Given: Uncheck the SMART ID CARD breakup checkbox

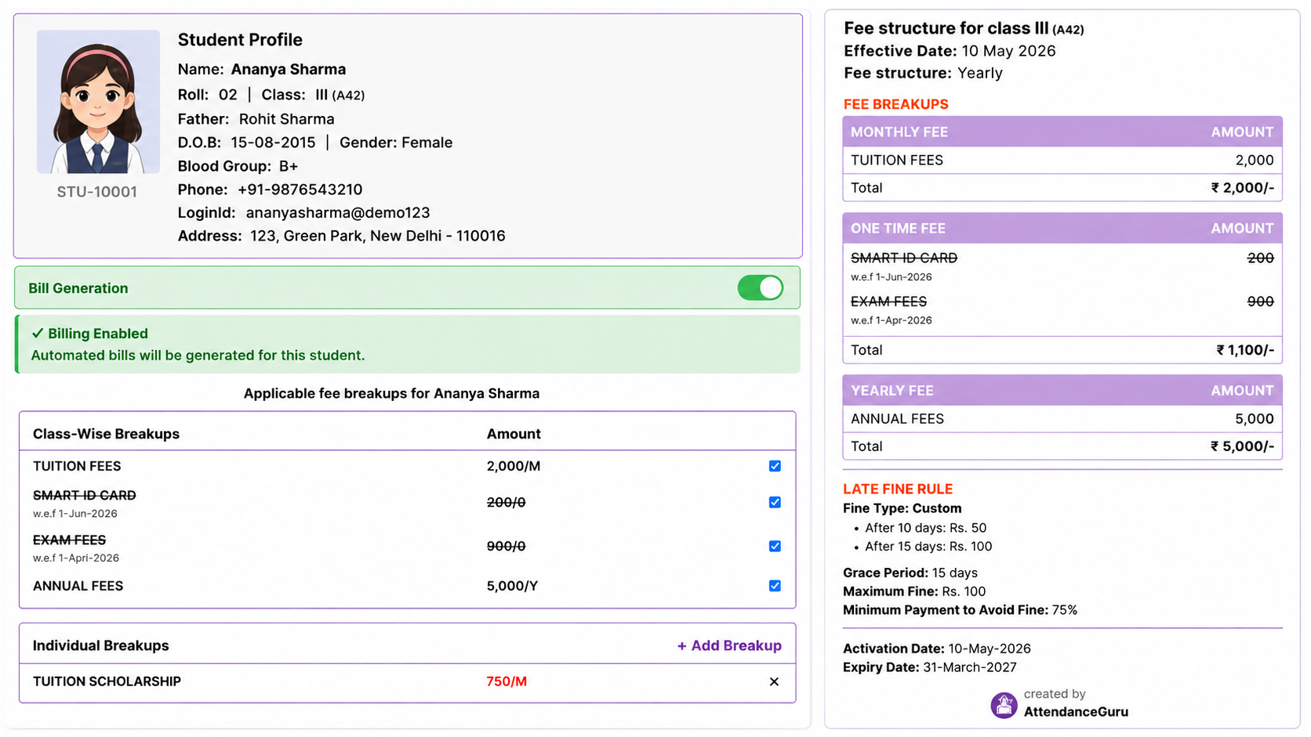Looking at the screenshot, I should tap(775, 502).
